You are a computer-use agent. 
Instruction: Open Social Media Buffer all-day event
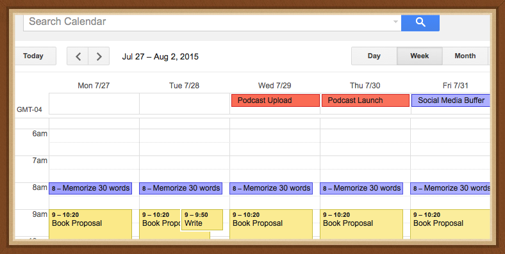451,100
